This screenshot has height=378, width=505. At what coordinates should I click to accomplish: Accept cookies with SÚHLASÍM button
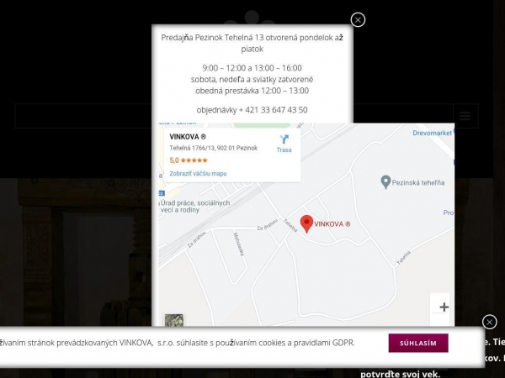pyautogui.click(x=418, y=343)
